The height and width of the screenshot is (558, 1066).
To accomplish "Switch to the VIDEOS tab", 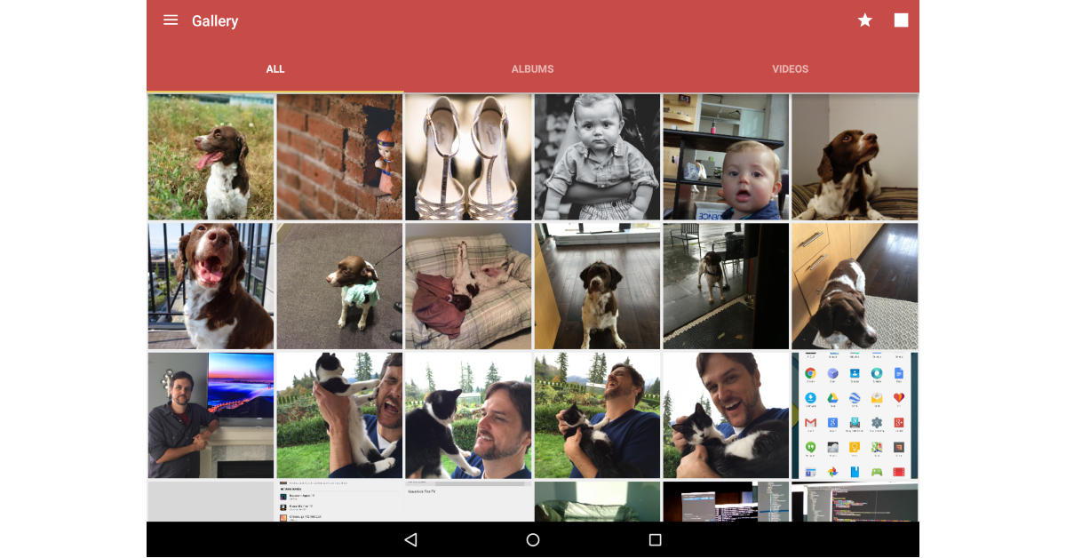I will [x=791, y=69].
